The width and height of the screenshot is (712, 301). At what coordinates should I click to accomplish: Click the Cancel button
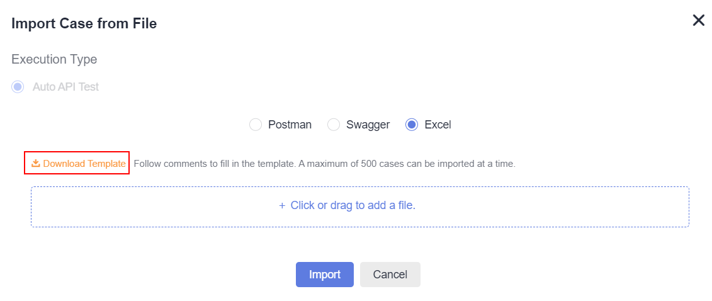click(x=390, y=275)
